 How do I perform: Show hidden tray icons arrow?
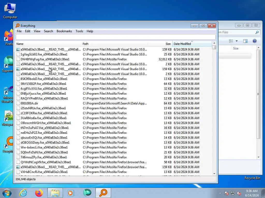[220, 193]
